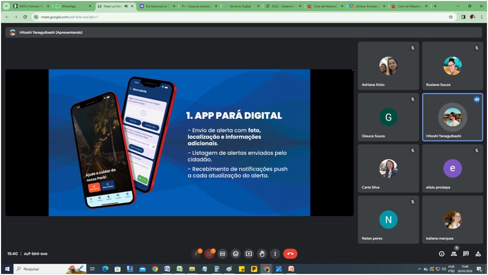Go back in browser history

pos(7,17)
